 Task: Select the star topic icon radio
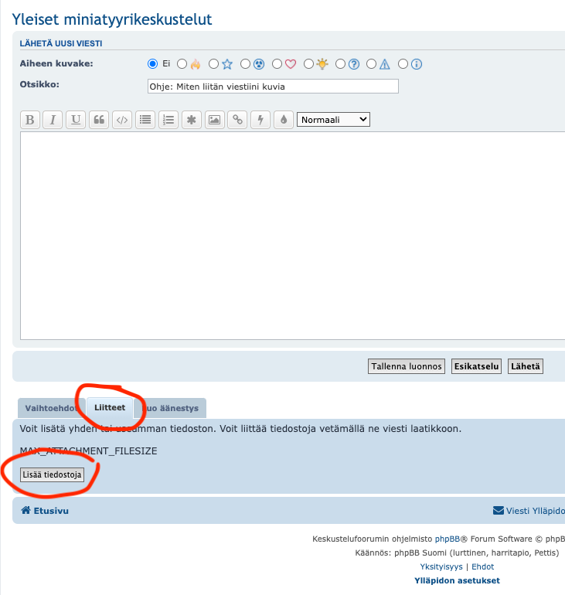tap(213, 63)
